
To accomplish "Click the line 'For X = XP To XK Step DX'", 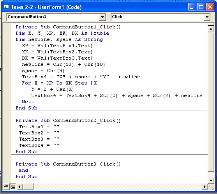I will (59, 83).
